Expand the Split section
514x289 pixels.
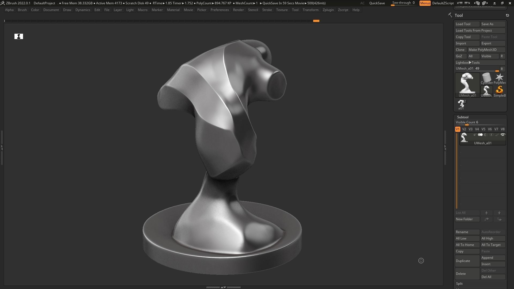pos(459,284)
